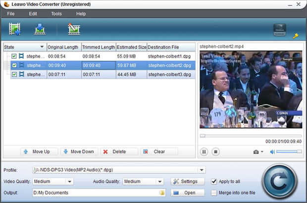307x203 pixels.
Task: Click film icon of stephen-colbert3 row
Action: coord(21,74)
